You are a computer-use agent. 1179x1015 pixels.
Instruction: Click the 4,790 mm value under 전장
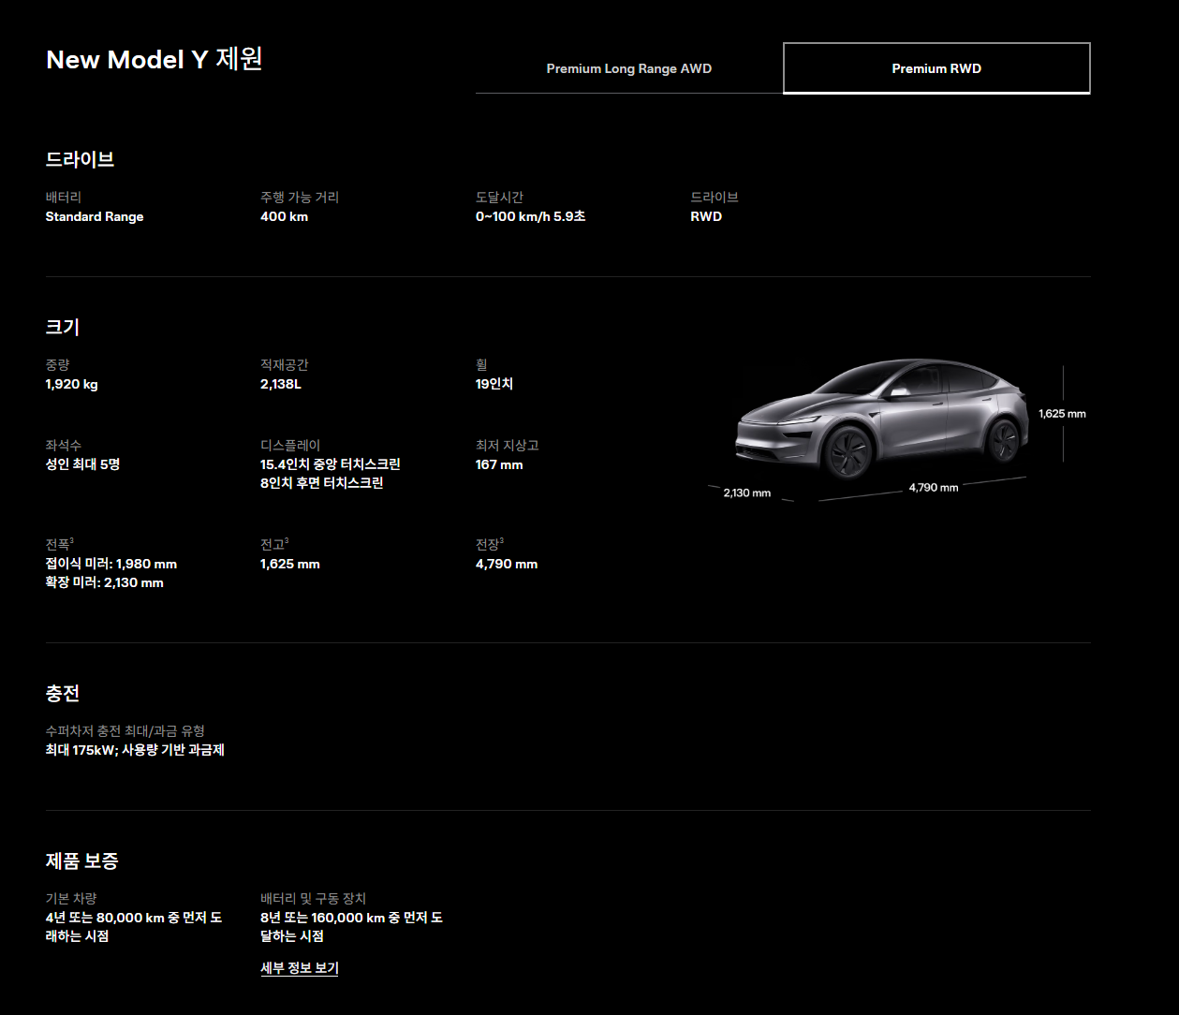pyautogui.click(x=507, y=564)
